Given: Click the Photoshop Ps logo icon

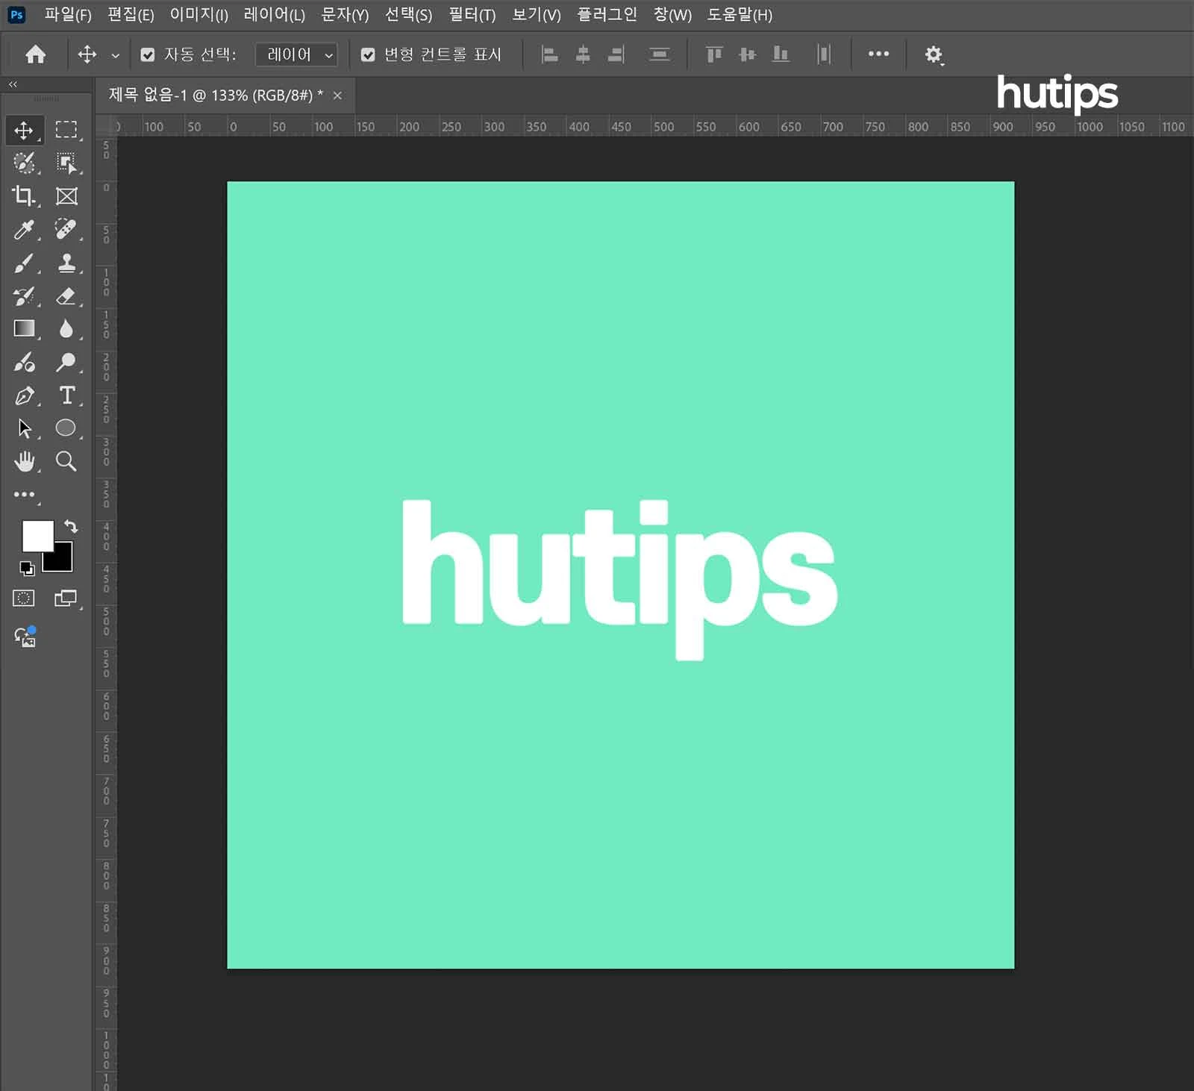Looking at the screenshot, I should [x=16, y=15].
